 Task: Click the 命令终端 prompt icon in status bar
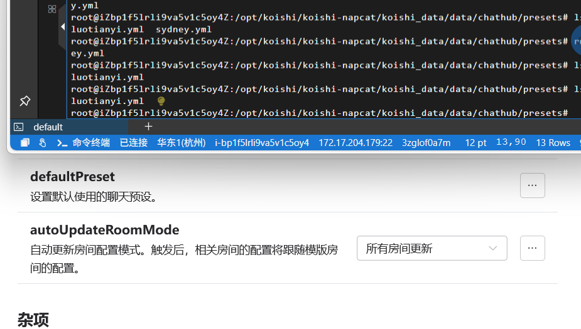point(62,143)
